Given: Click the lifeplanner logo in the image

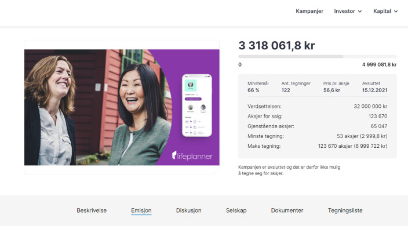Looking at the screenshot, I should point(192,156).
